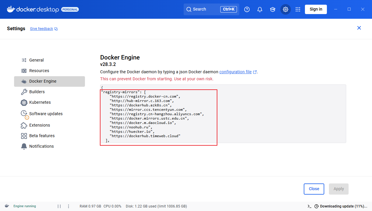Screen dimensions: 372x211
Task: Click "http://hub-mirror.c.163.com" line
Action: click(142, 101)
